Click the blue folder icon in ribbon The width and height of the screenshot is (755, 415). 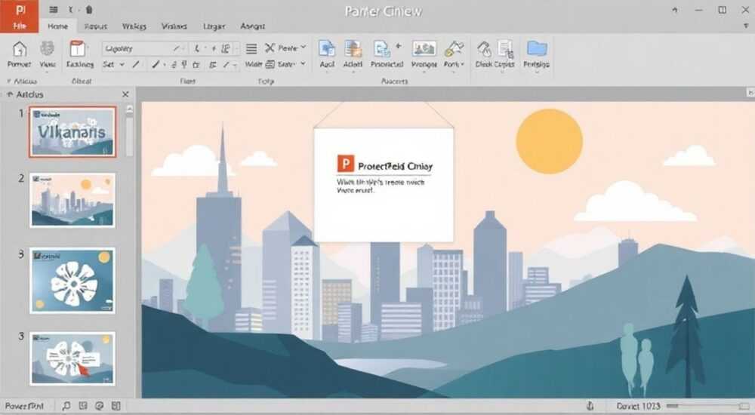pyautogui.click(x=536, y=48)
